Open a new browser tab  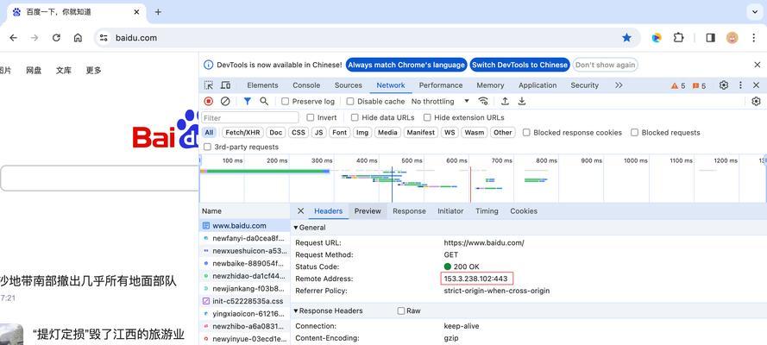pyautogui.click(x=158, y=12)
